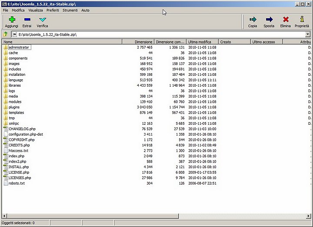The height and width of the screenshot is (227, 313).
Task: Click the file icon of LICENSE.php
Action: 6,172
